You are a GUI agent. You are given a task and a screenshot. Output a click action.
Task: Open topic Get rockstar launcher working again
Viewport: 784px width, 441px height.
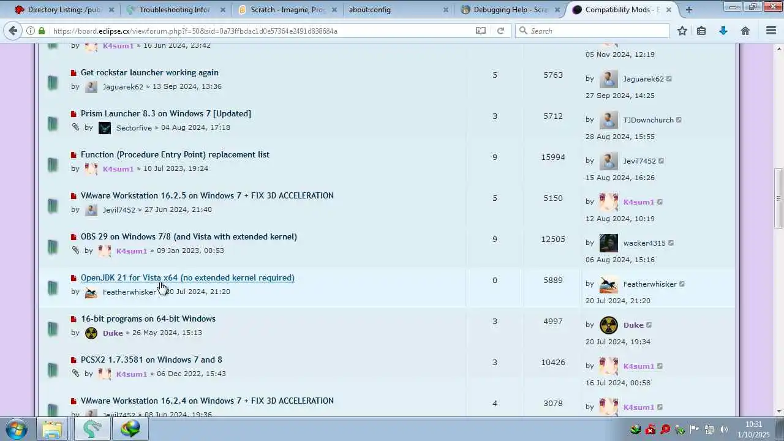(149, 72)
